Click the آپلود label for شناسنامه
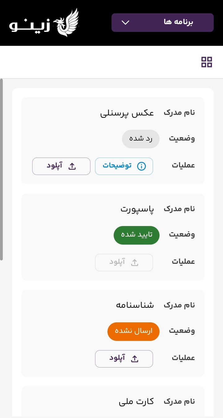 tap(117, 359)
